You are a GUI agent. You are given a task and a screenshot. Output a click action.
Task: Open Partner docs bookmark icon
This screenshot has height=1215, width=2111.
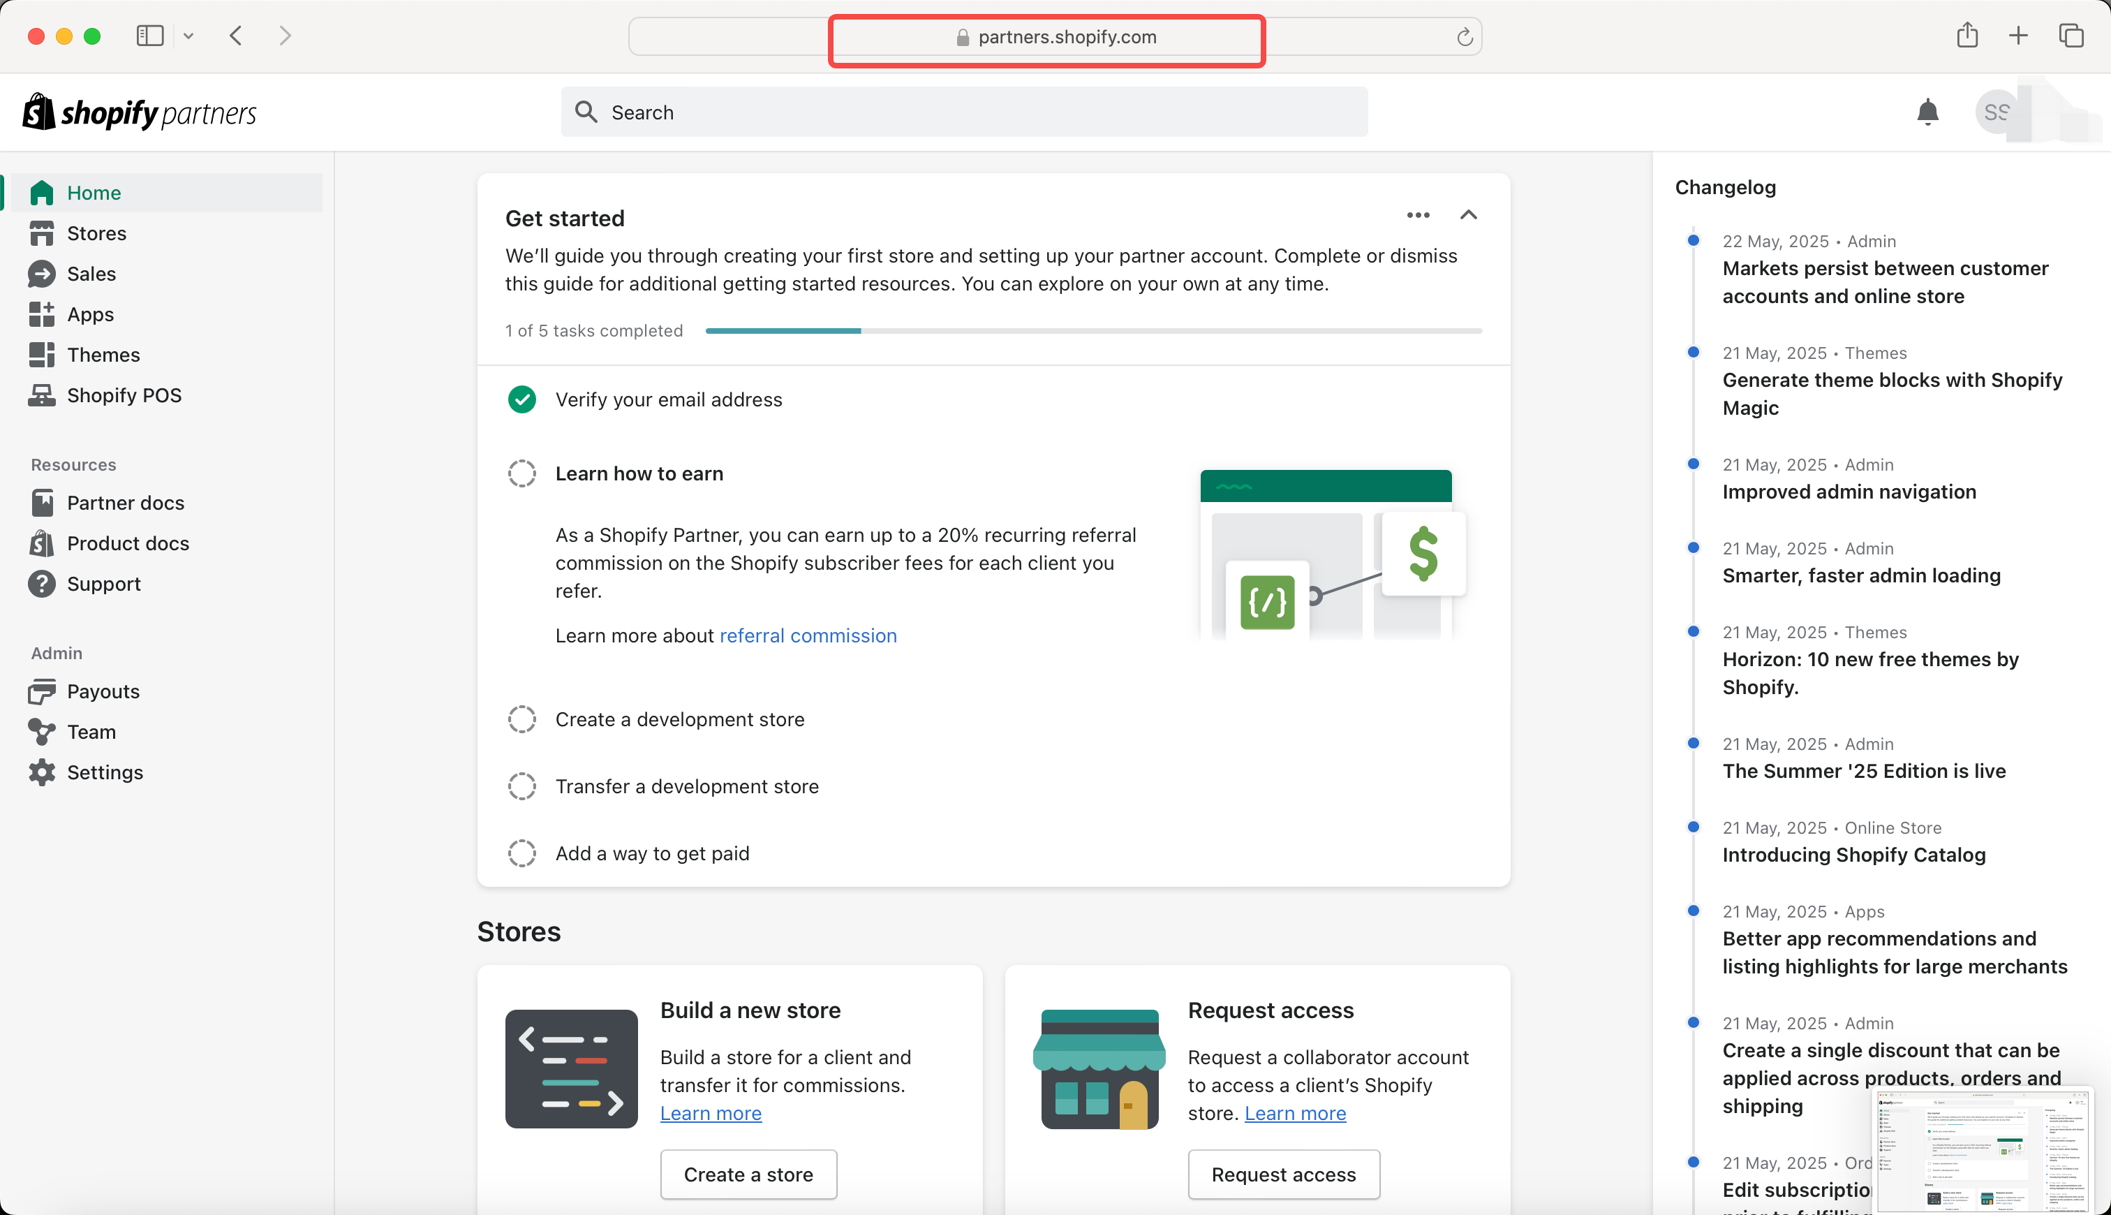42,503
